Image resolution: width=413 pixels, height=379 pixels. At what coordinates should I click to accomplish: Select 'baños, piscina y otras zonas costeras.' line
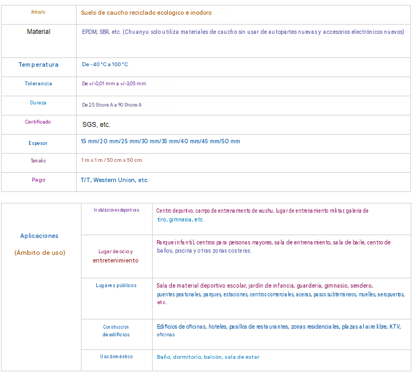tap(205, 250)
